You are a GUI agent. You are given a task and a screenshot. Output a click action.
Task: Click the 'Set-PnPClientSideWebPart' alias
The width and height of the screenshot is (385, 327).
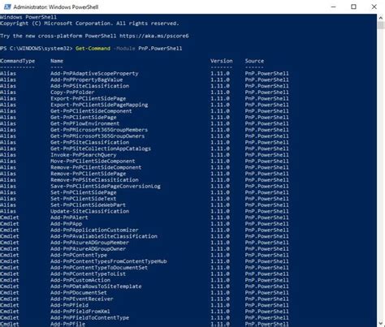[x=88, y=205]
